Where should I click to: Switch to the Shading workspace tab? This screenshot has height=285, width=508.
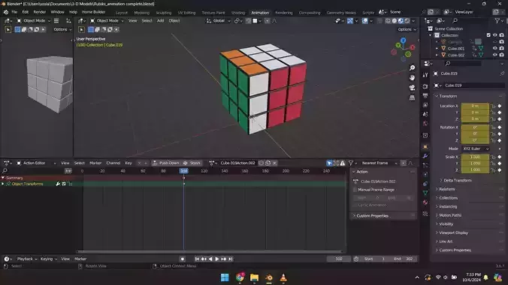coord(238,13)
